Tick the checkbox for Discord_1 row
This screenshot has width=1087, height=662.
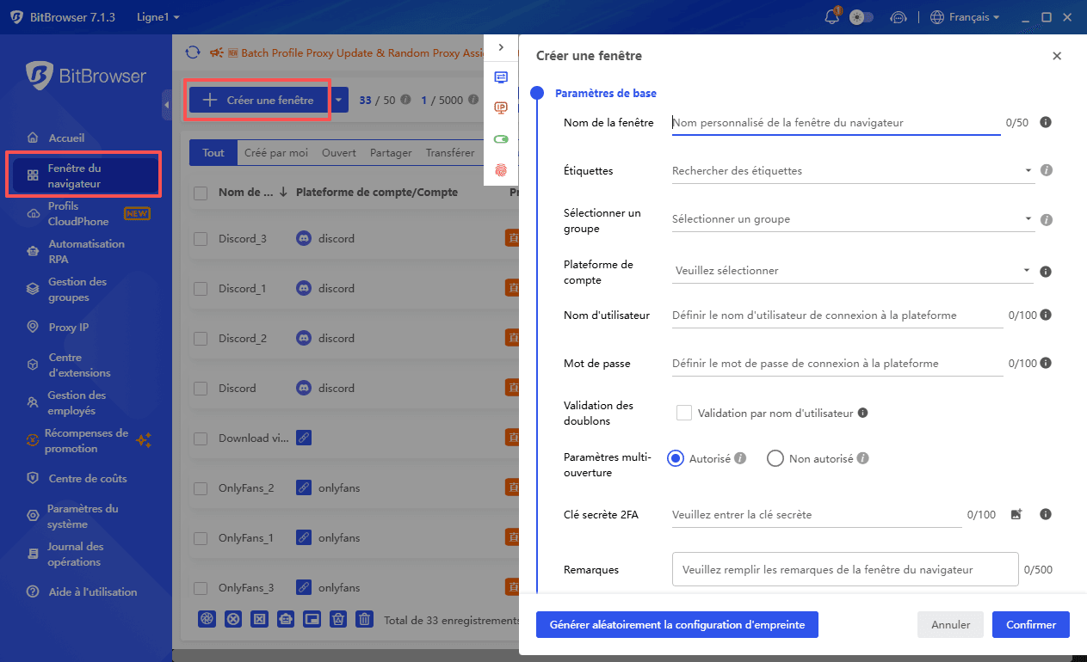coord(201,289)
